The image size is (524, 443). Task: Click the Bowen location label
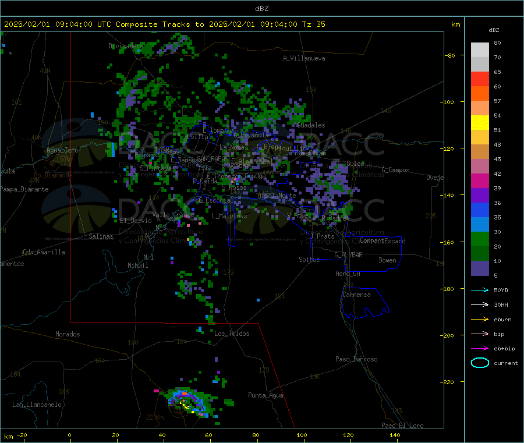(x=387, y=260)
